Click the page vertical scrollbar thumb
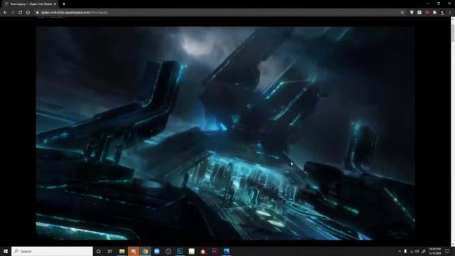Screen dimensions: 455x256 pos(453,33)
